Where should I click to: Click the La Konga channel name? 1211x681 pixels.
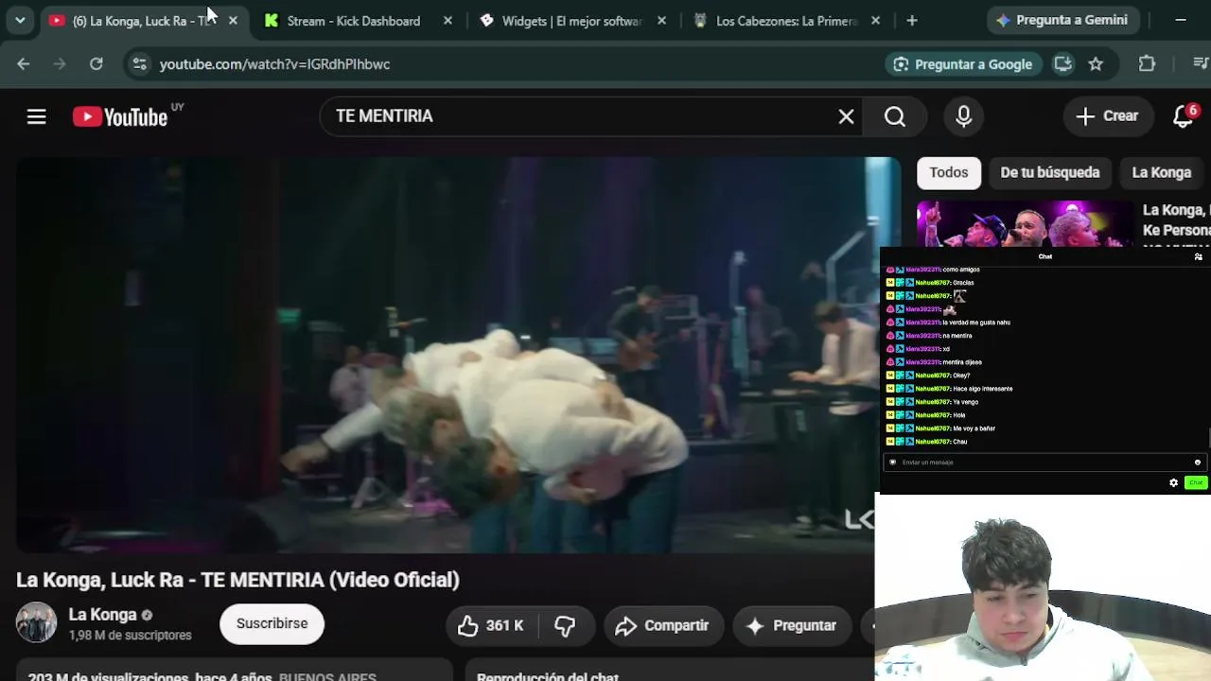click(102, 615)
